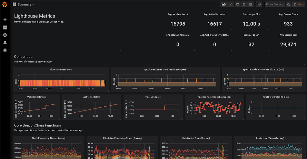Open dashboard settings gear in top bar
The width and height of the screenshot is (307, 159).
pyautogui.click(x=251, y=4)
